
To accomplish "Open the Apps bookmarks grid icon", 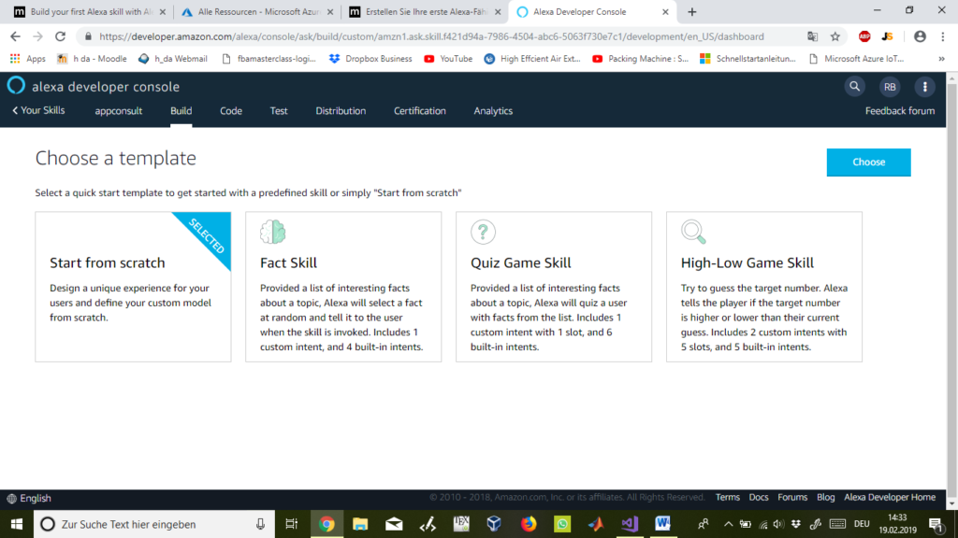I will click(x=15, y=59).
